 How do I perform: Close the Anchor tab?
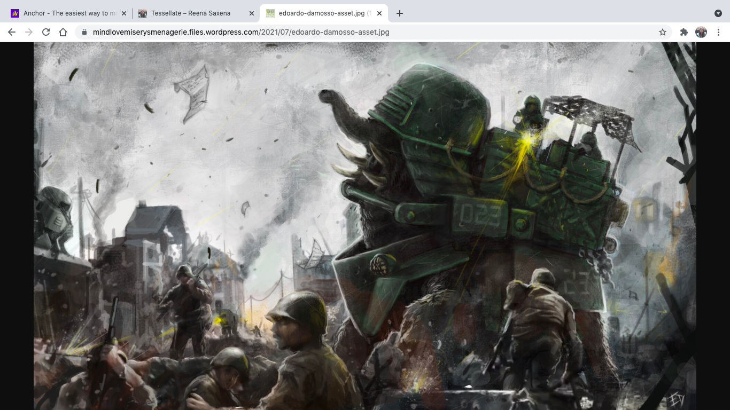tap(124, 13)
